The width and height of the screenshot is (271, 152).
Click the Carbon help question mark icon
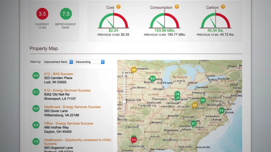click(x=223, y=7)
